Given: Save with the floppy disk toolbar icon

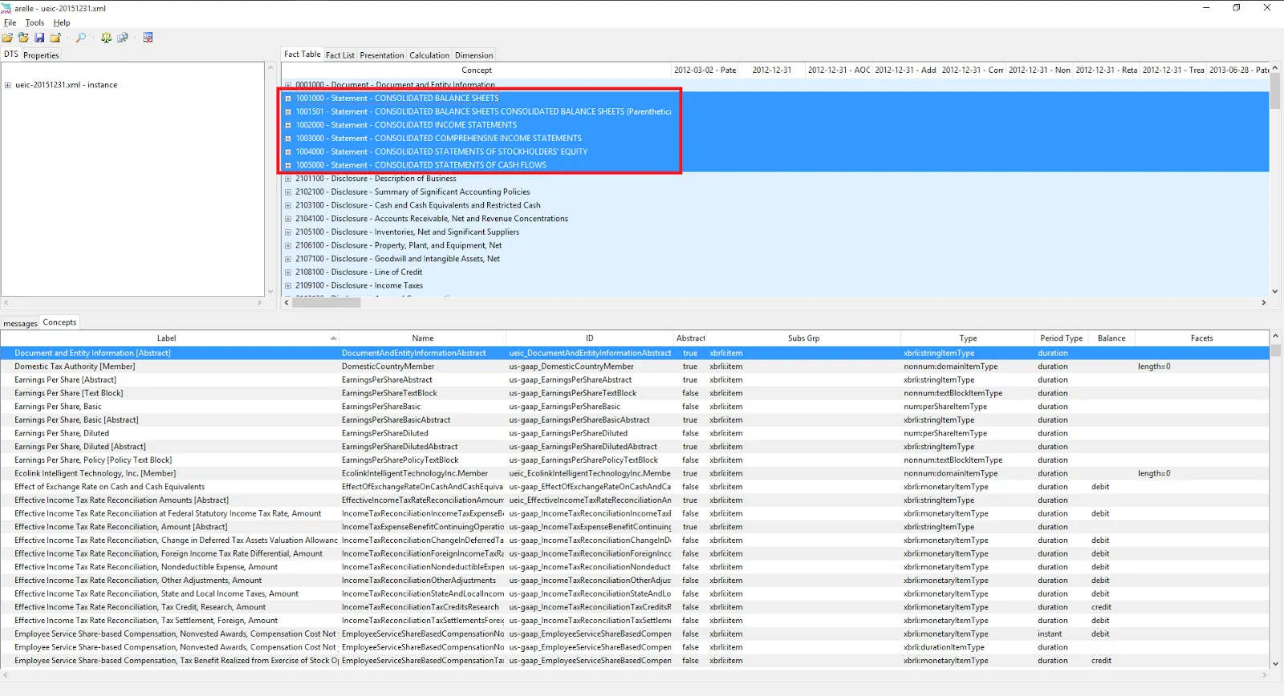Looking at the screenshot, I should tap(39, 38).
